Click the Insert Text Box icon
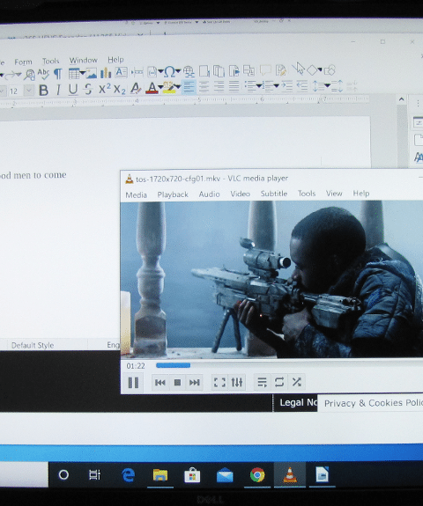The image size is (423, 506). pyautogui.click(x=121, y=73)
